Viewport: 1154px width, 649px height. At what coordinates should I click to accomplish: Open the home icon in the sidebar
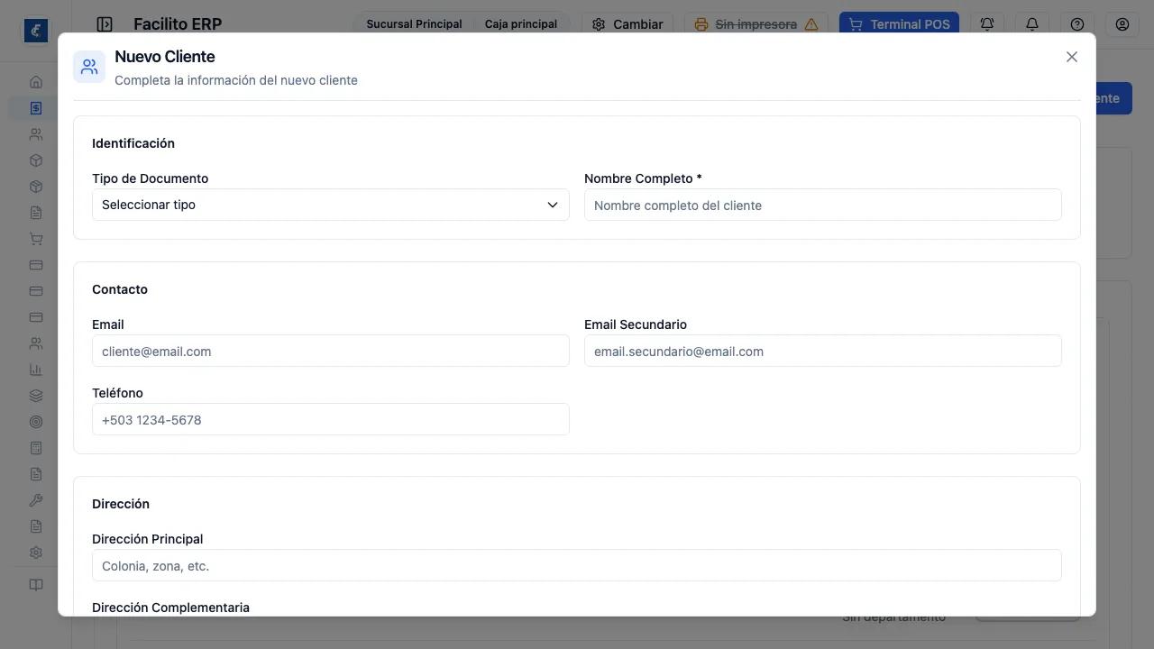click(x=36, y=82)
